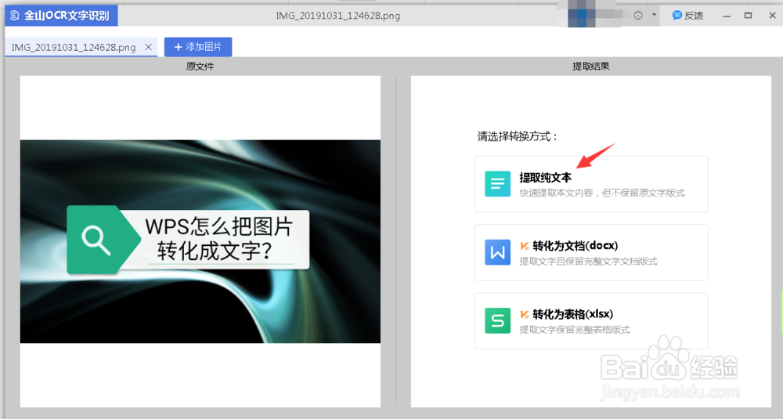Click the 添加图片 button

tap(198, 47)
